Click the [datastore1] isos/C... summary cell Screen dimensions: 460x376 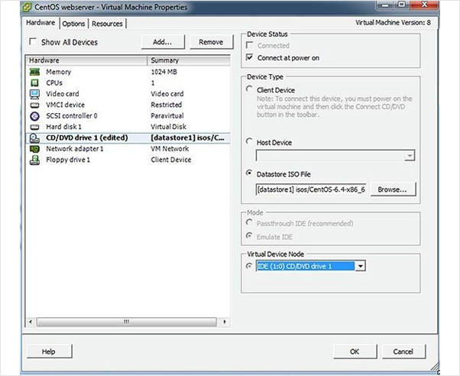point(188,138)
